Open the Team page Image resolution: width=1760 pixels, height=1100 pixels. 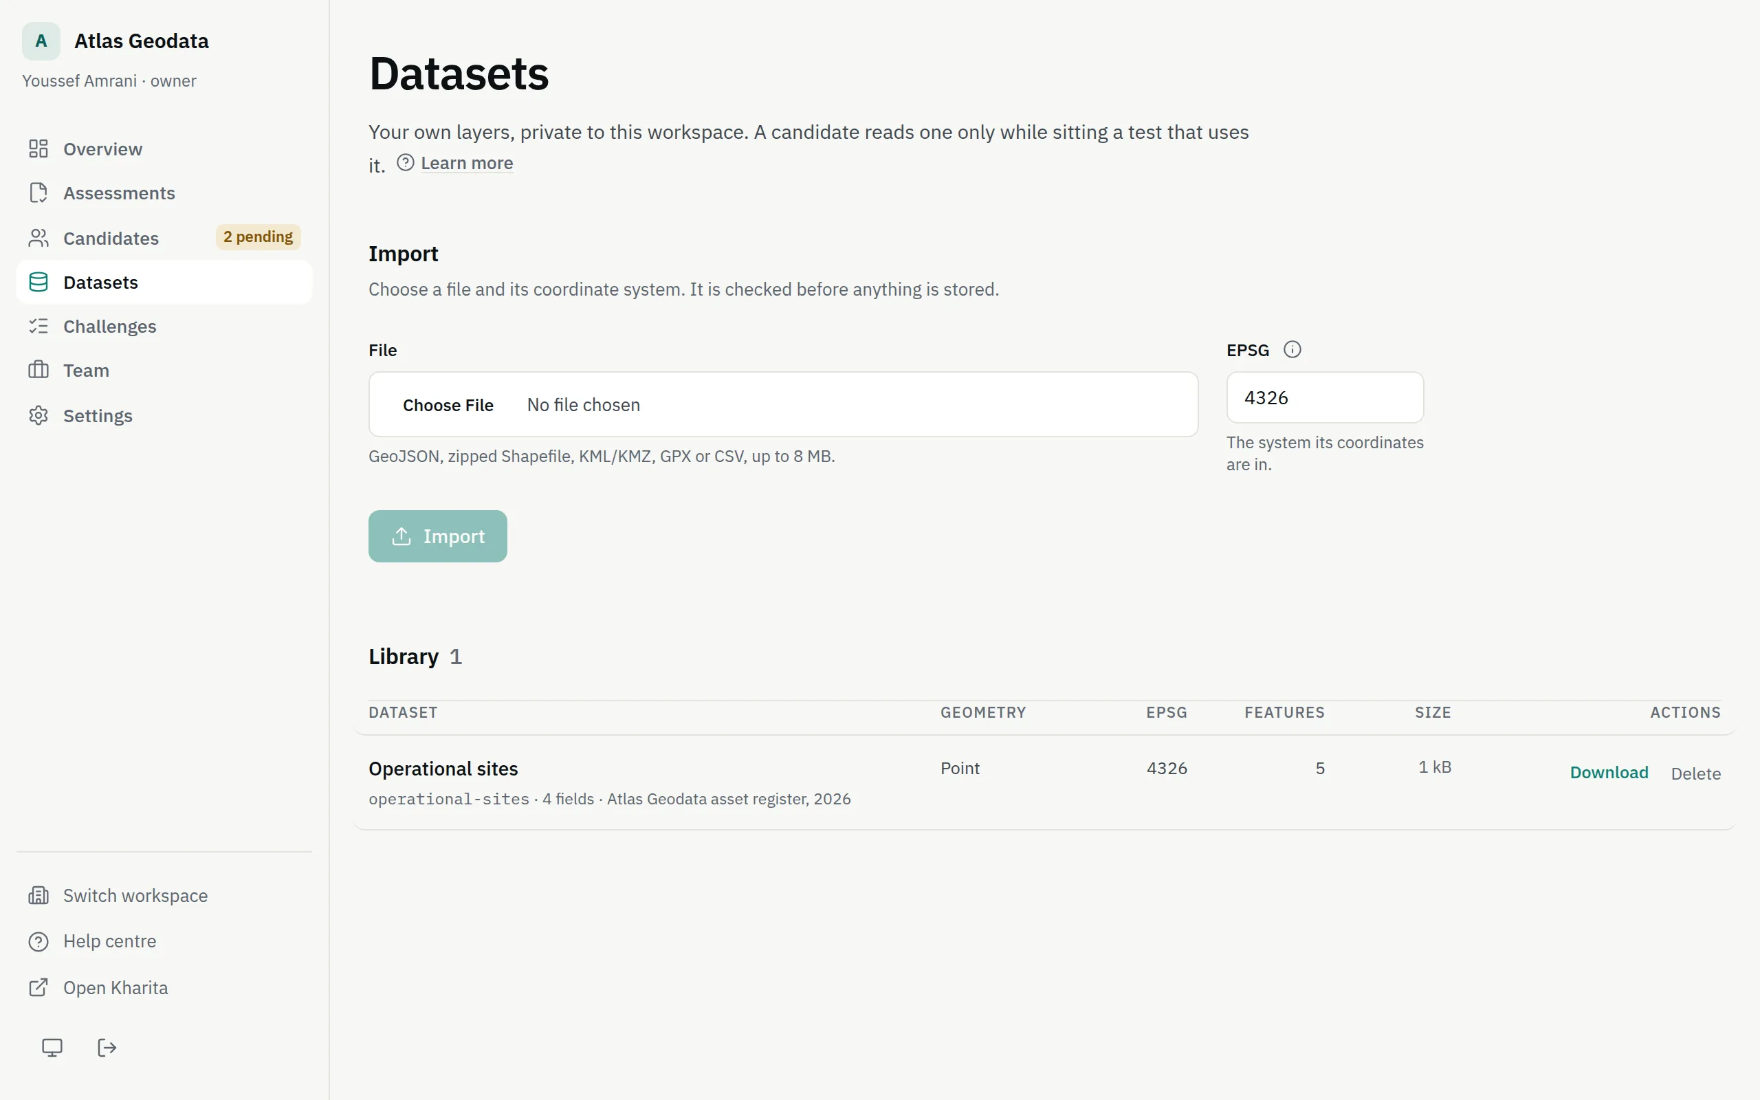point(164,371)
